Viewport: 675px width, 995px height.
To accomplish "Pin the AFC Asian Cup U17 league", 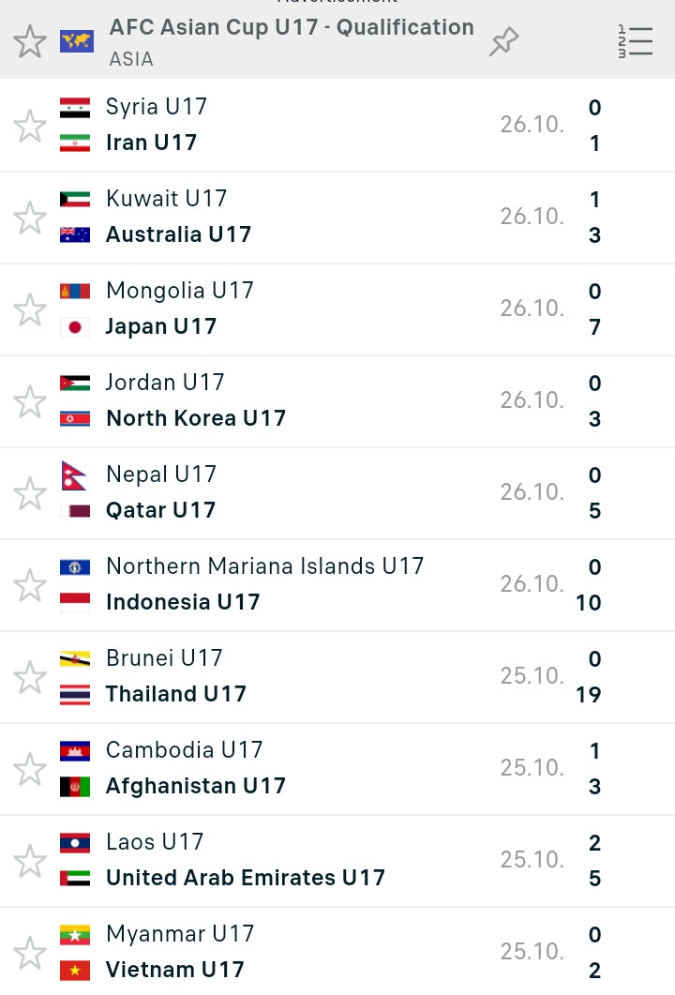I will 503,42.
